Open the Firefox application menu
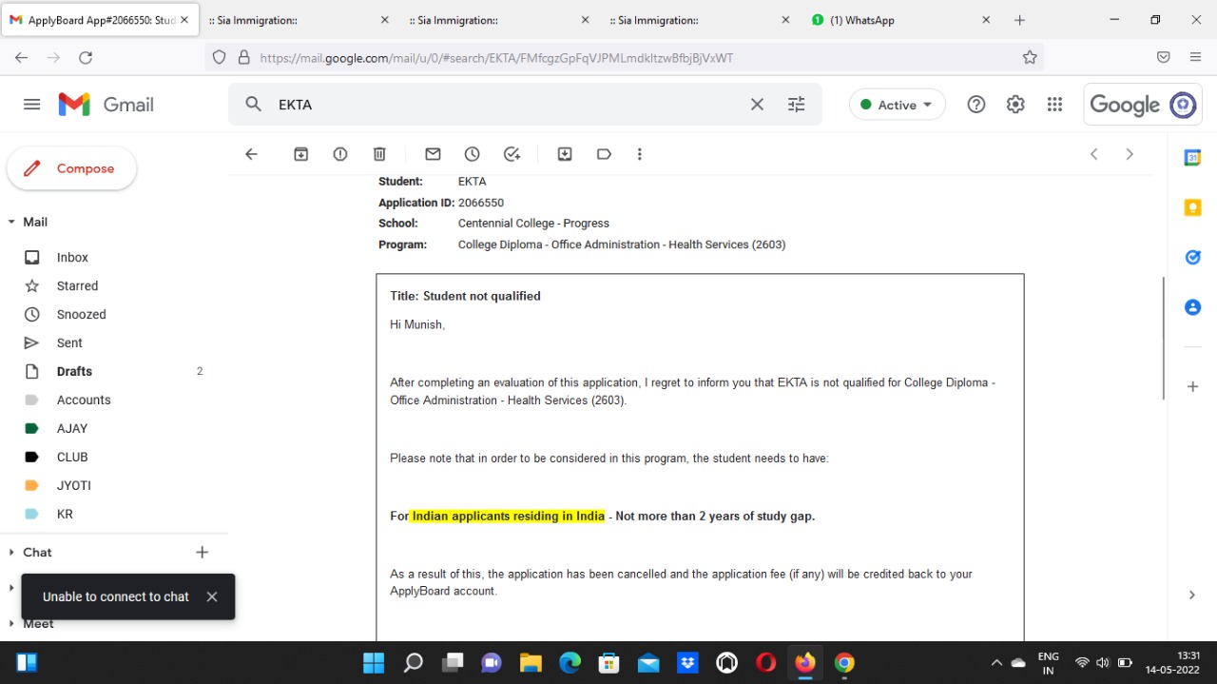Viewport: 1217px width, 684px height. (x=1195, y=57)
